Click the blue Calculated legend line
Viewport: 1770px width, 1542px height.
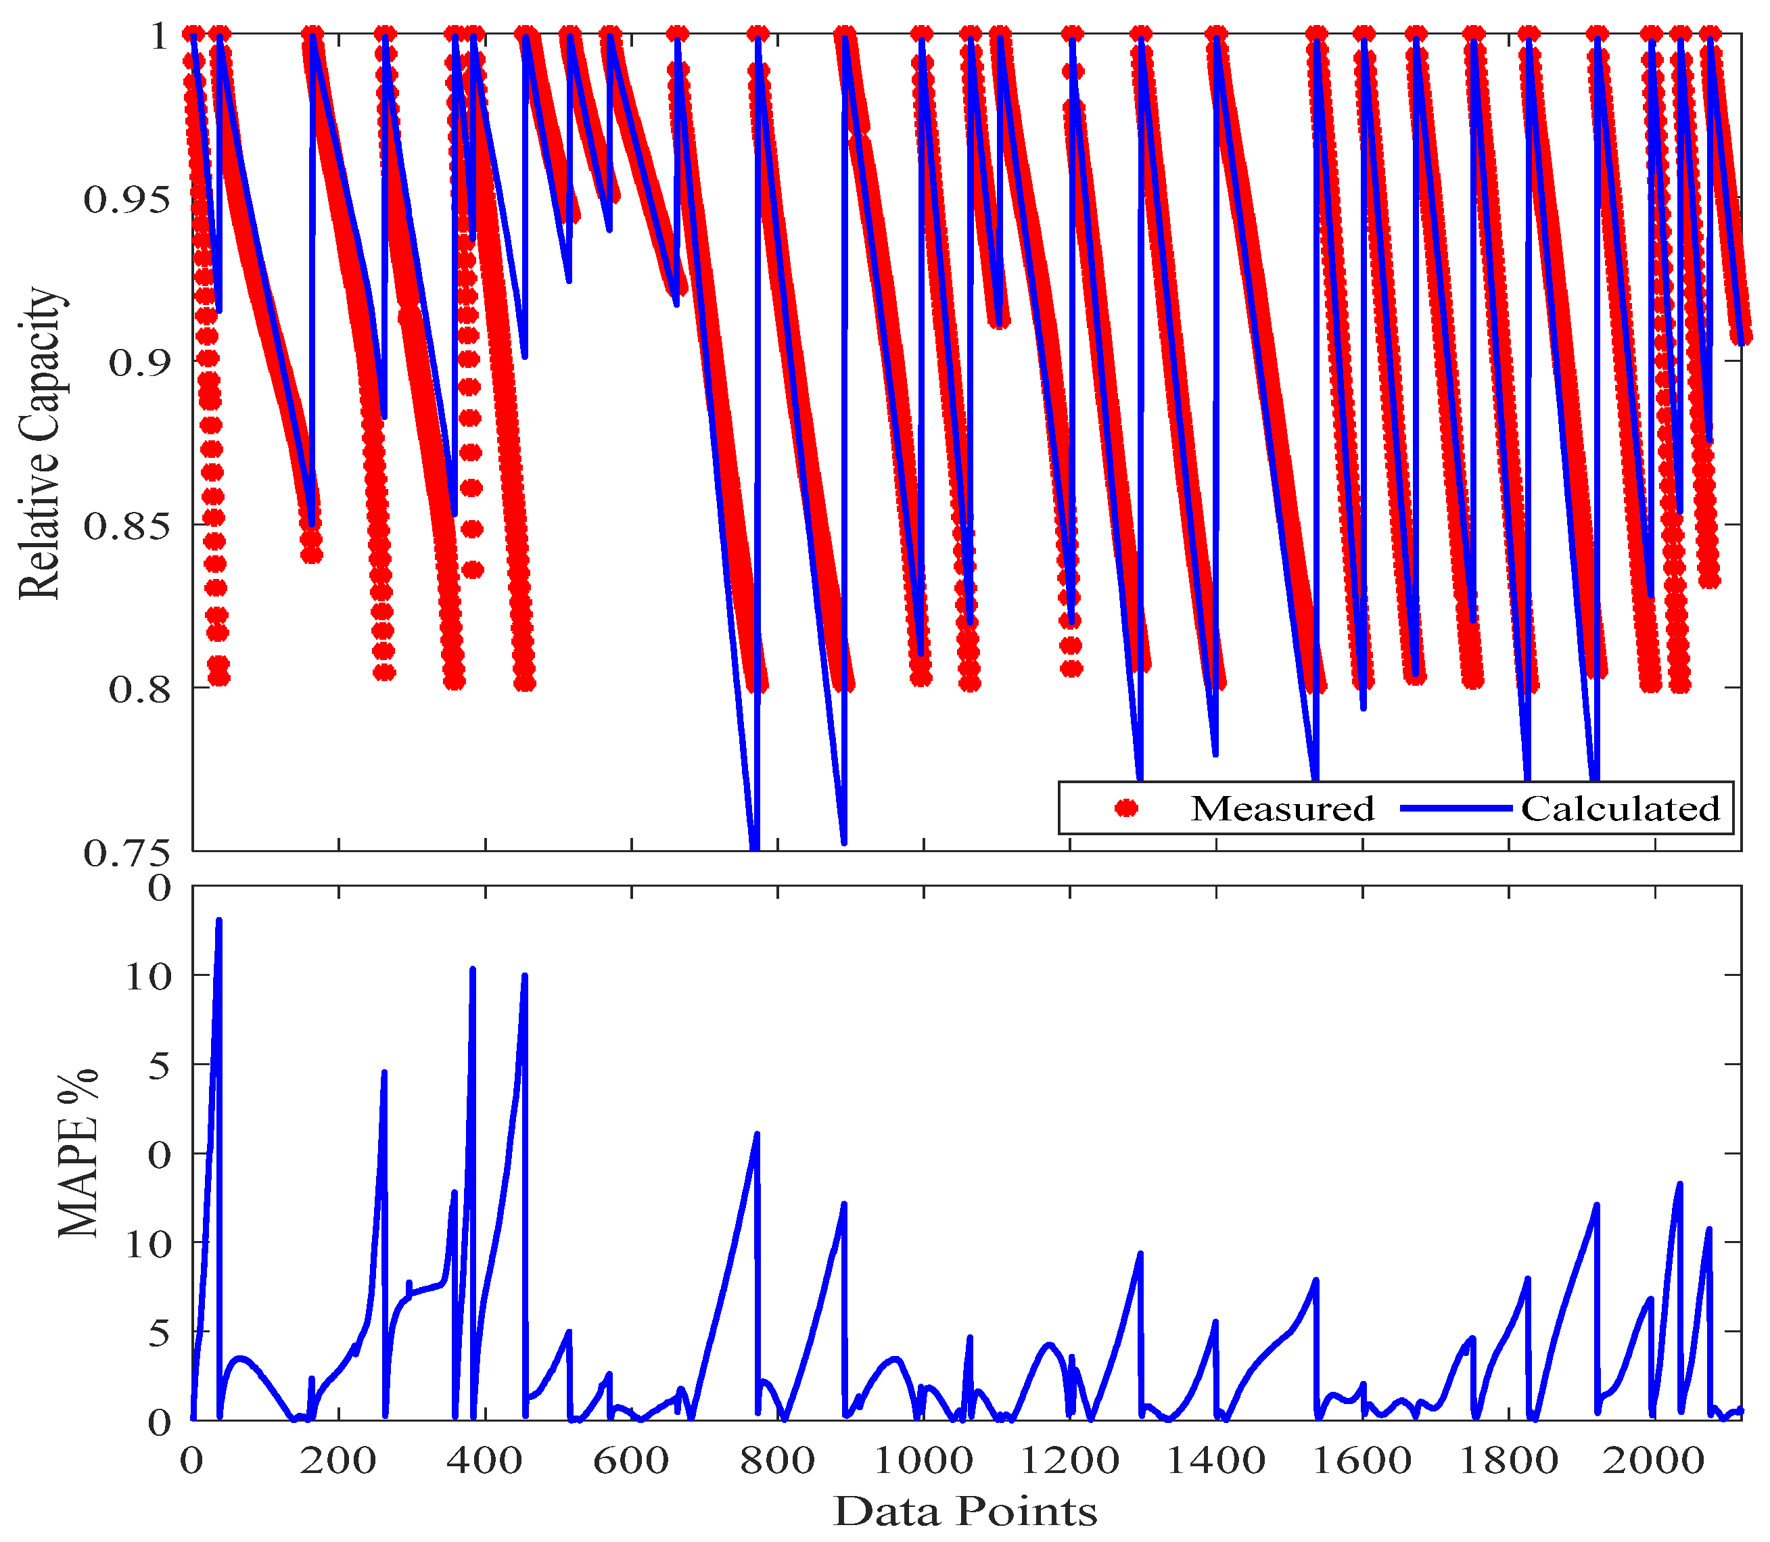1456,808
